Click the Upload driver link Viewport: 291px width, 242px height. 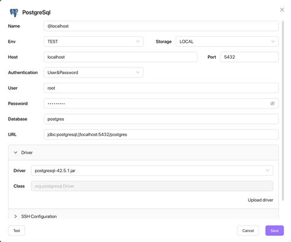click(260, 200)
